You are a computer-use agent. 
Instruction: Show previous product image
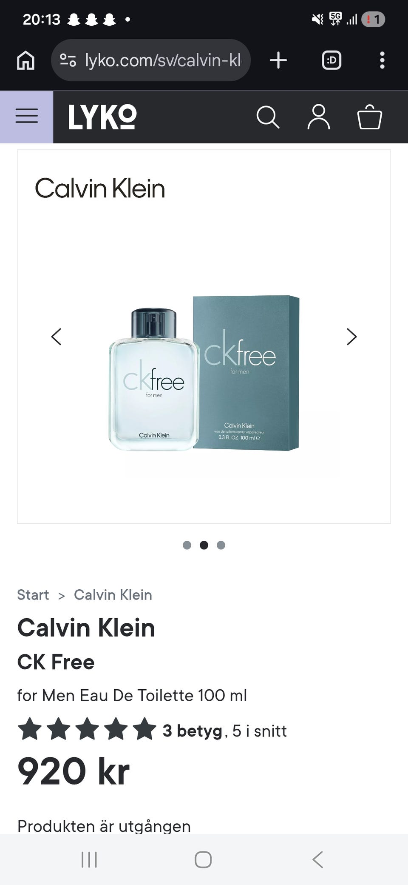(56, 337)
